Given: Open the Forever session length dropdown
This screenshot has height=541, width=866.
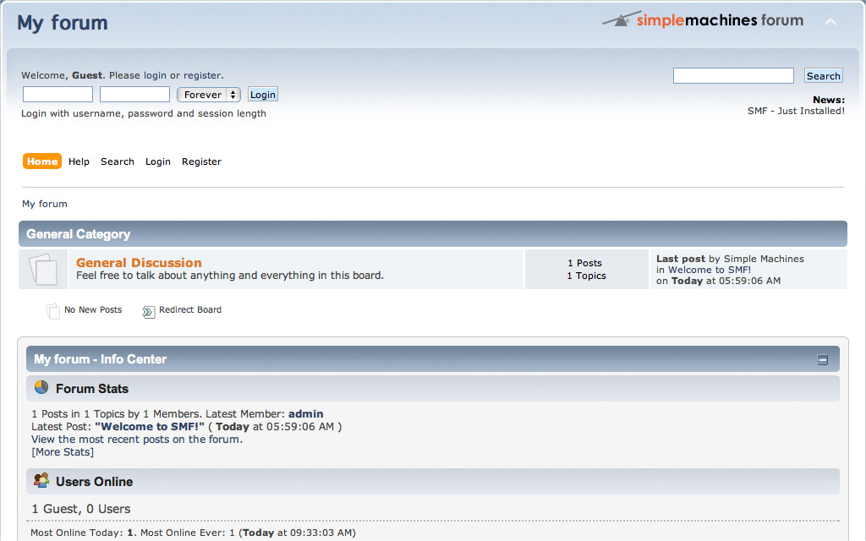Looking at the screenshot, I should click(208, 94).
